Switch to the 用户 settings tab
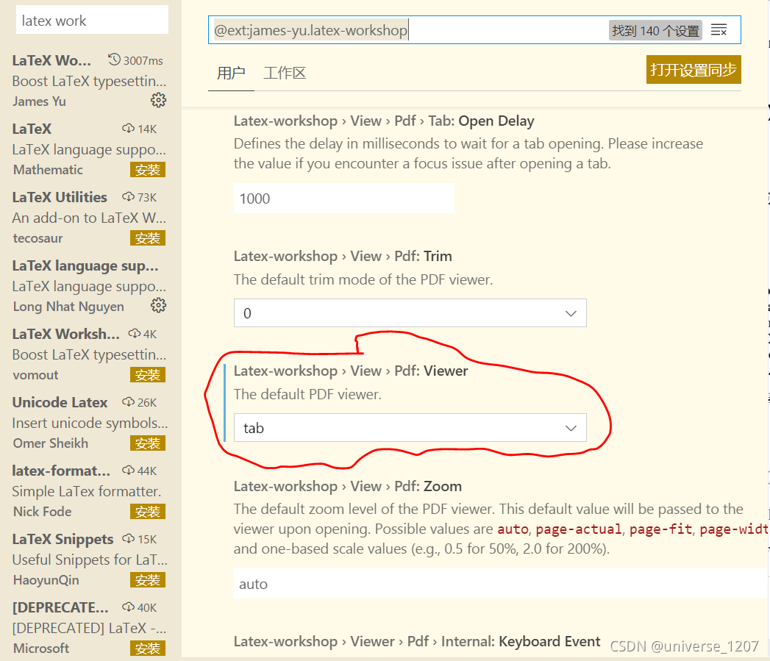The width and height of the screenshot is (770, 661). pos(232,74)
